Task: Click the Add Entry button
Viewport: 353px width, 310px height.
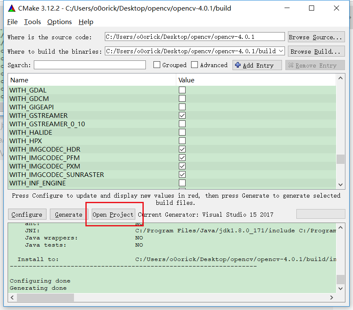Action: coord(257,65)
